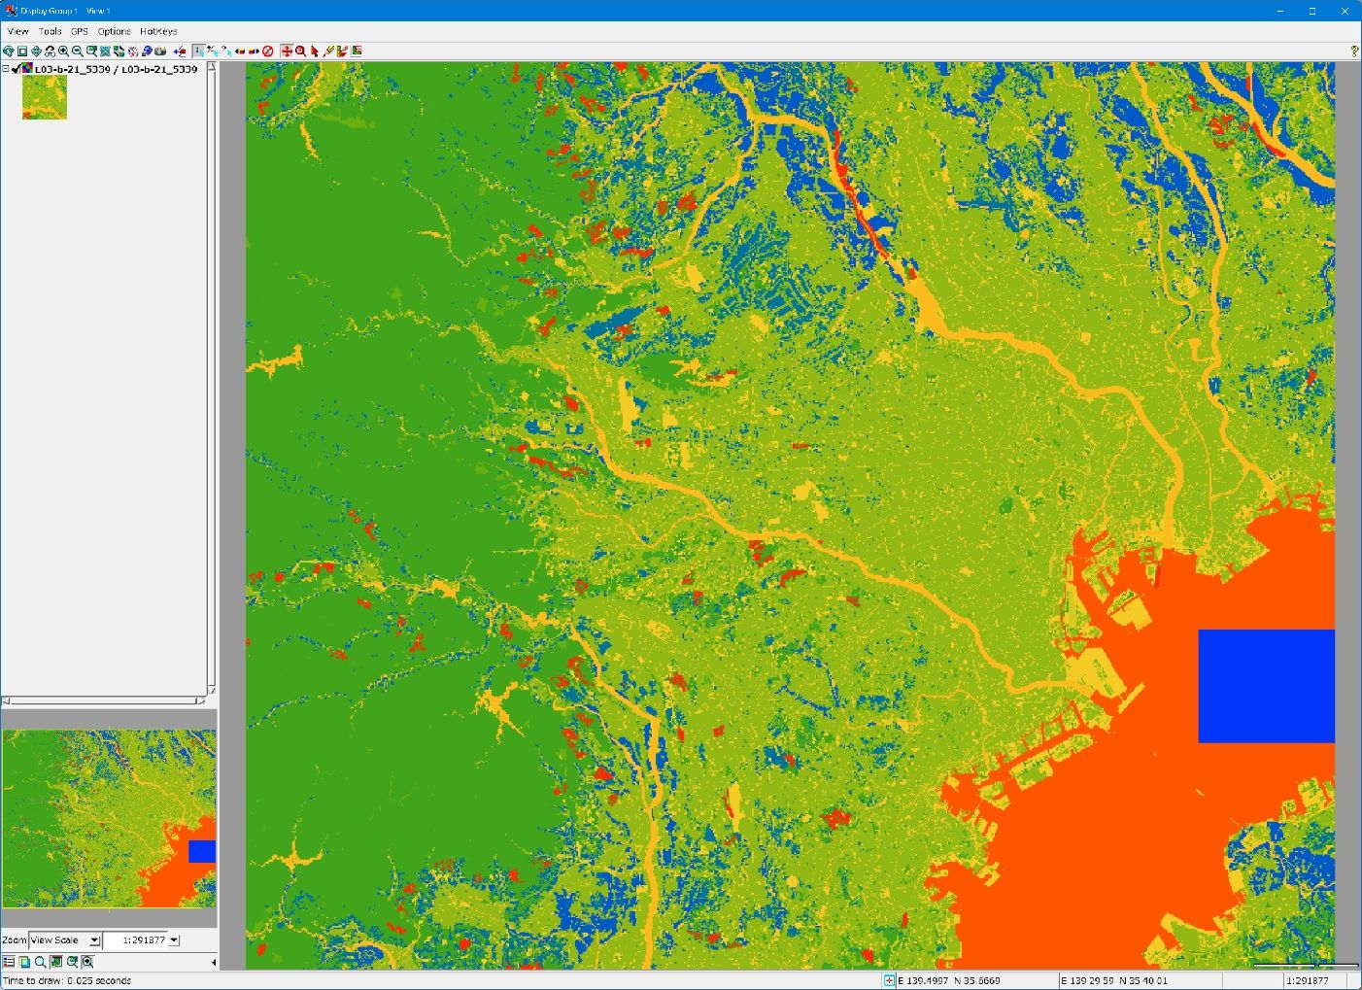
Task: Click the locator overview map thumbnail
Action: tap(109, 819)
